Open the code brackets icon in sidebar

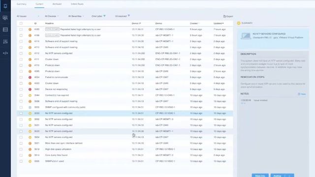tap(5, 53)
